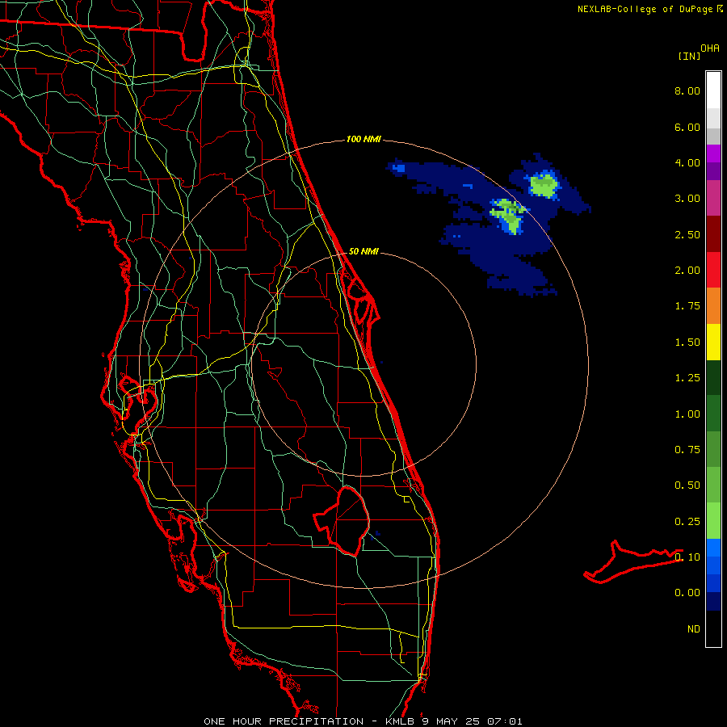The height and width of the screenshot is (727, 727).
Task: Select the 1.75 legend value
Action: 687,306
